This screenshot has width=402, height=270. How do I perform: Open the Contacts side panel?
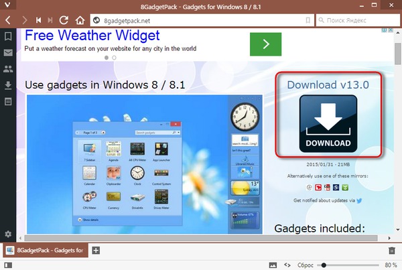(x=8, y=69)
